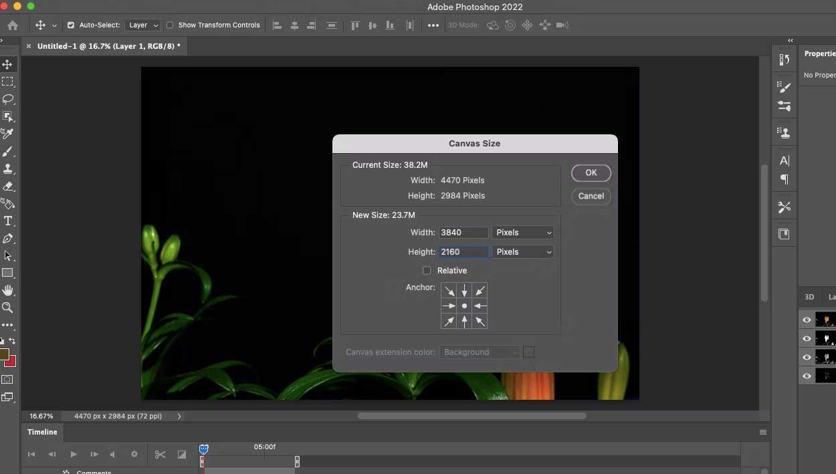Screen dimensions: 836x474
Task: Click the Home icon in options bar
Action: [13, 25]
